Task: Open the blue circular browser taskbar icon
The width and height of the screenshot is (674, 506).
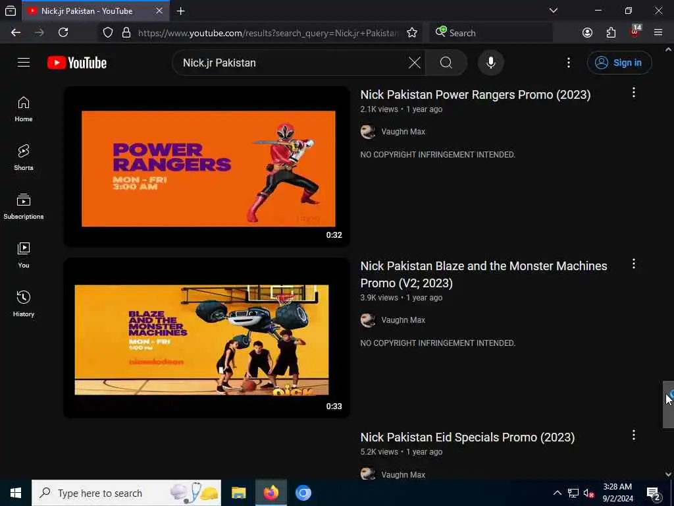Action: pos(303,493)
